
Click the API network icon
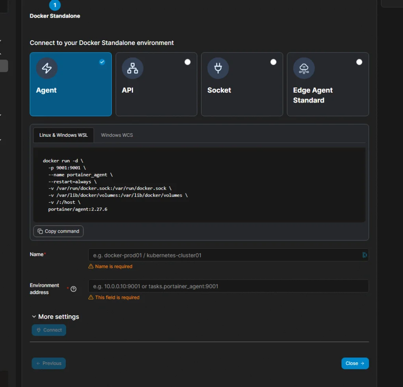tap(133, 68)
